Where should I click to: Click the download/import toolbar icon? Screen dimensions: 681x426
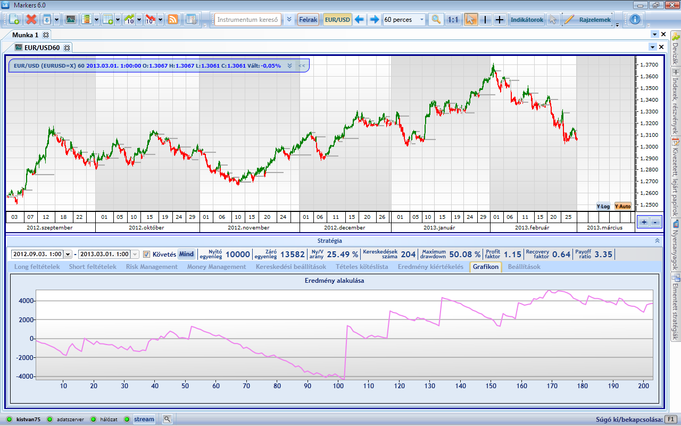pyautogui.click(x=46, y=20)
